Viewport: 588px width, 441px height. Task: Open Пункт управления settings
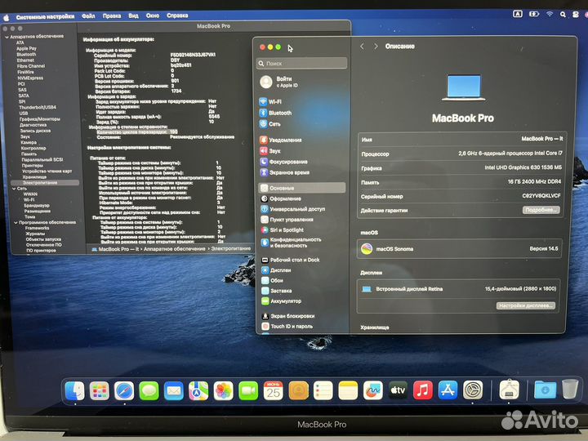click(287, 220)
